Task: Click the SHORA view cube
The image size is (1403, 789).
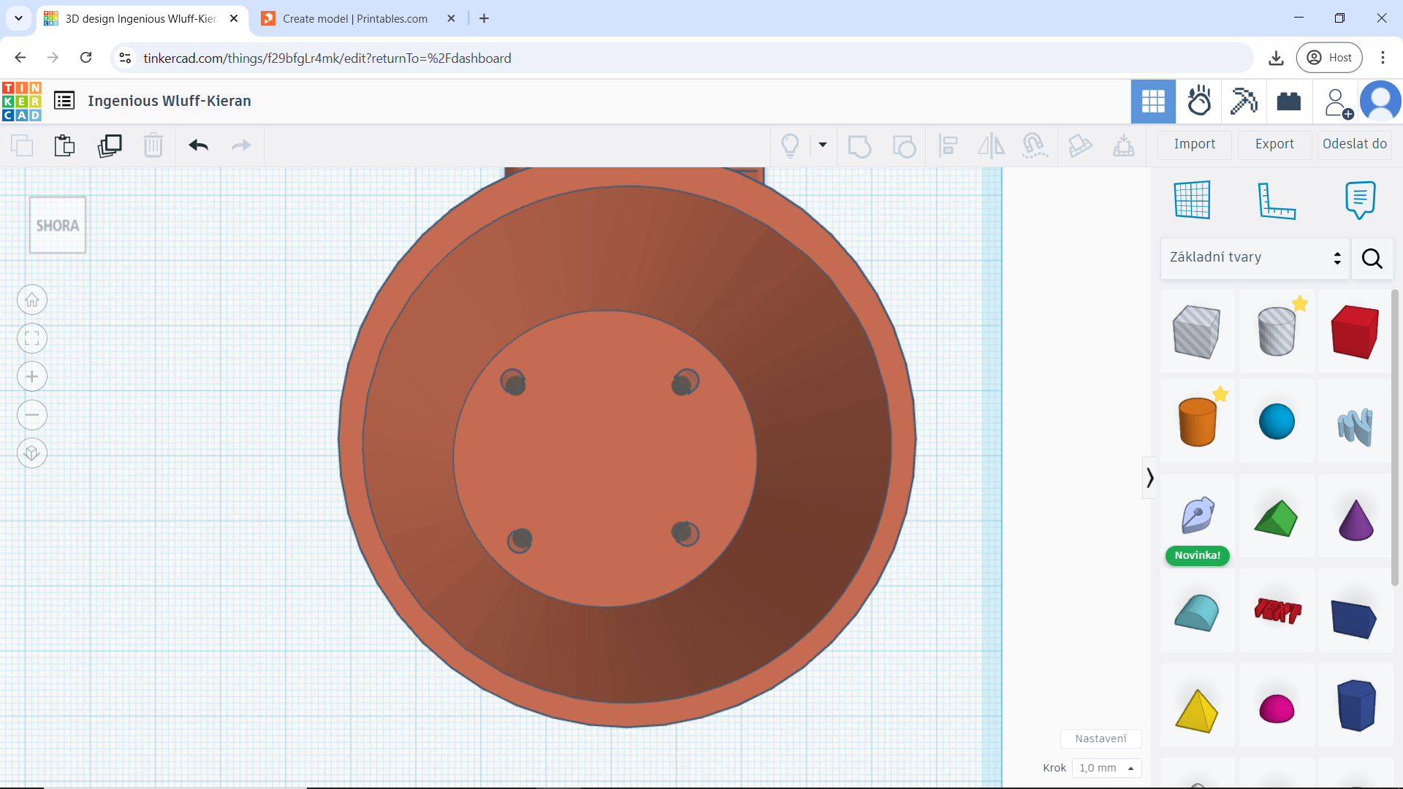Action: 58,225
